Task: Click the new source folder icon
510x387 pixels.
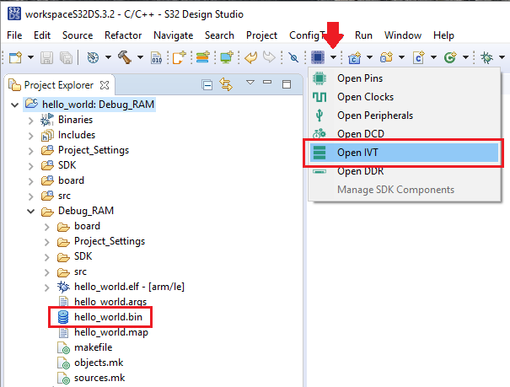Action: (386, 57)
